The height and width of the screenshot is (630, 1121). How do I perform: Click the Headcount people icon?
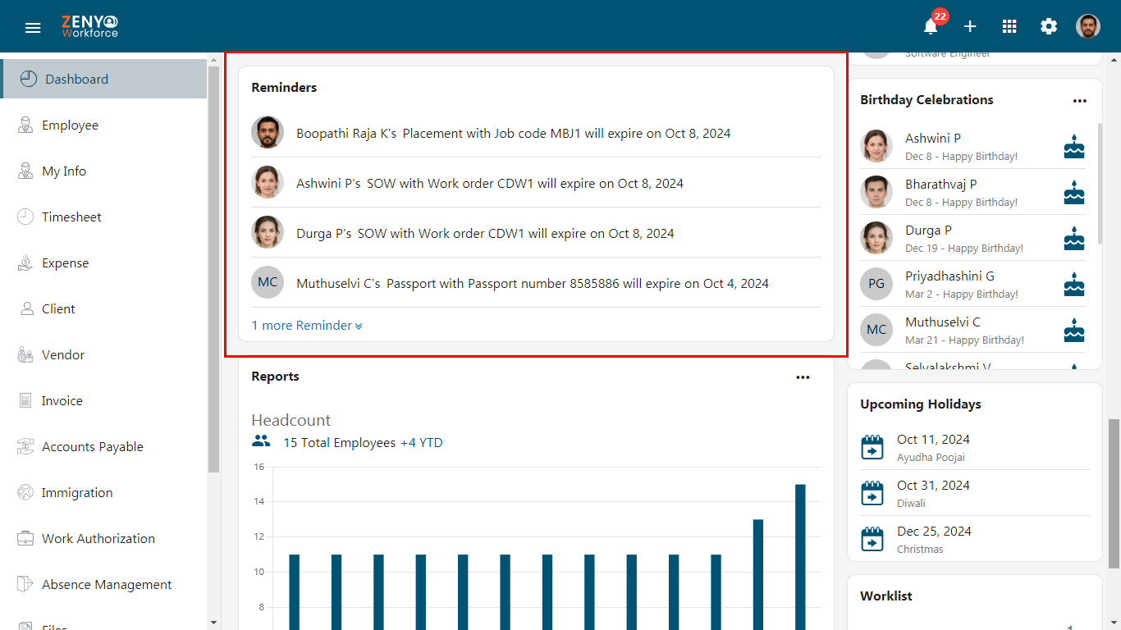tap(261, 441)
